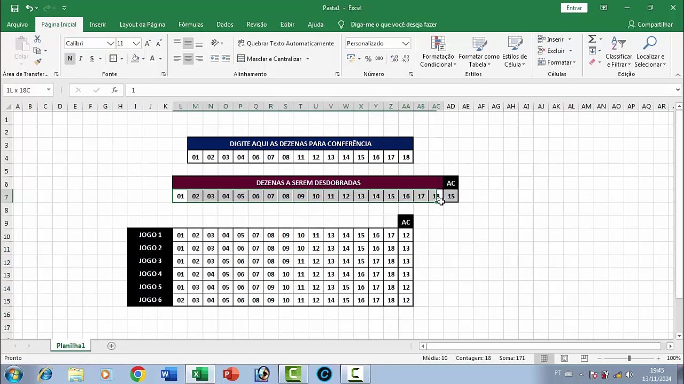Switch to the Dados tab

[225, 25]
